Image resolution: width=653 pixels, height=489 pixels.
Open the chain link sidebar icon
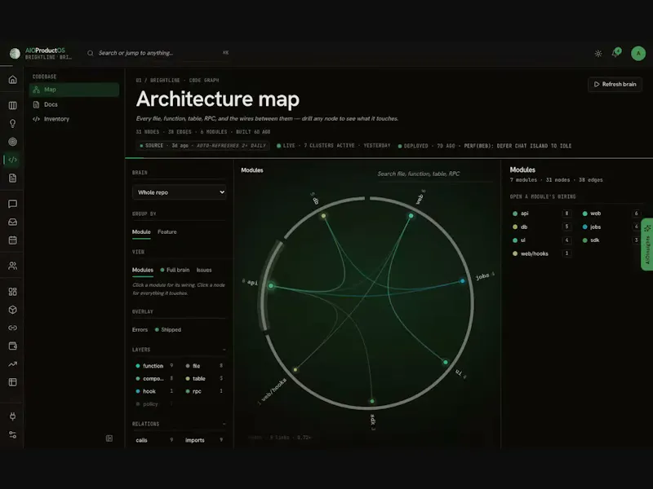pyautogui.click(x=12, y=328)
